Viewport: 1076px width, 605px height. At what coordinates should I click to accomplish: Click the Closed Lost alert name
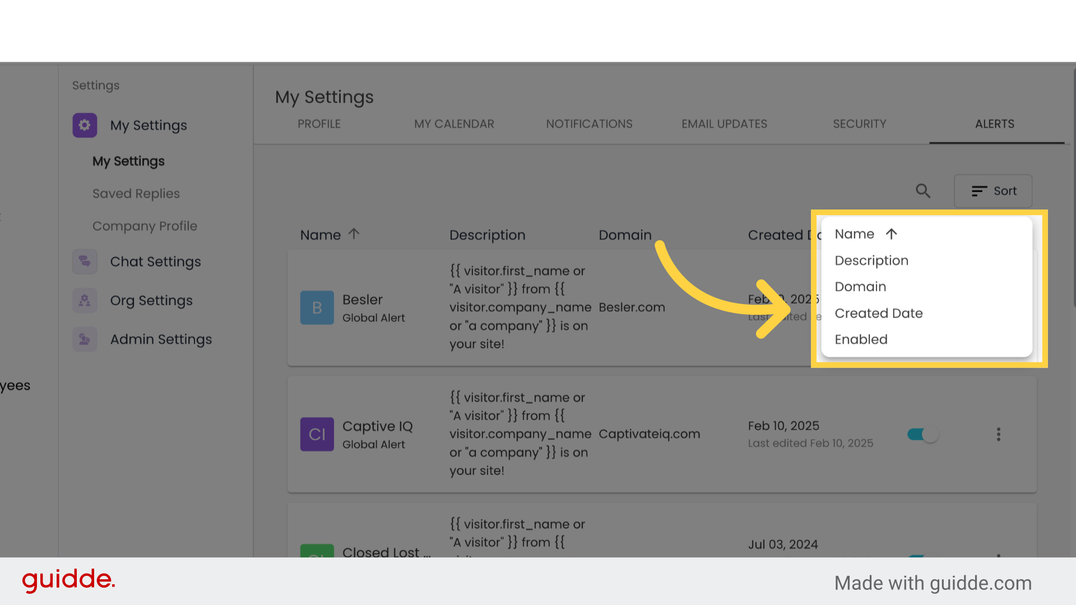pyautogui.click(x=386, y=552)
